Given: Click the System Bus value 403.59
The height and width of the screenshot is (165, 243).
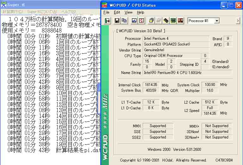Looking at the screenshot, I should [x=151, y=90].
